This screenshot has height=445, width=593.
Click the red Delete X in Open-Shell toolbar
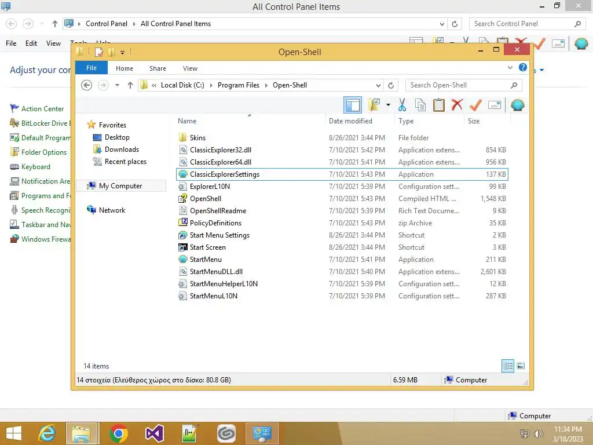pyautogui.click(x=457, y=104)
